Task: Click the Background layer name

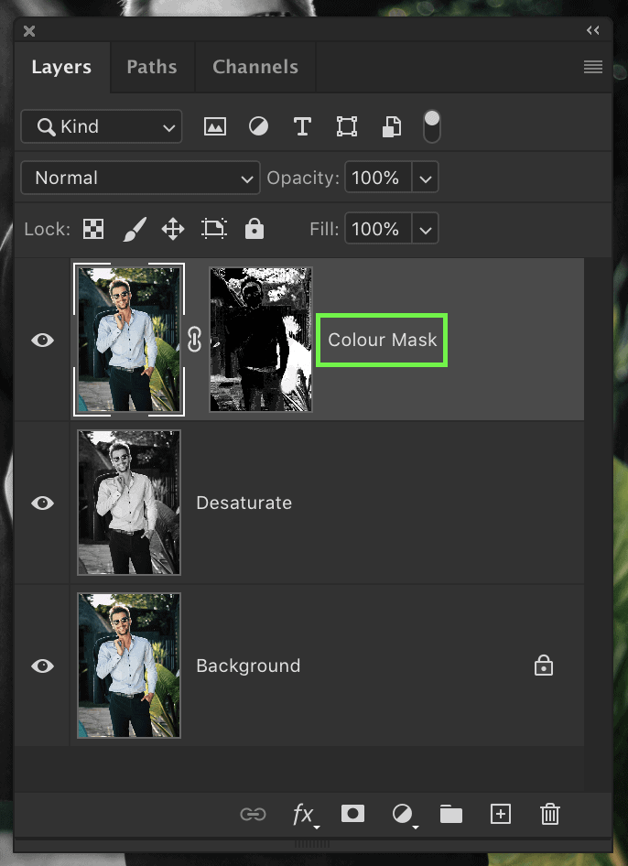Action: click(x=248, y=666)
